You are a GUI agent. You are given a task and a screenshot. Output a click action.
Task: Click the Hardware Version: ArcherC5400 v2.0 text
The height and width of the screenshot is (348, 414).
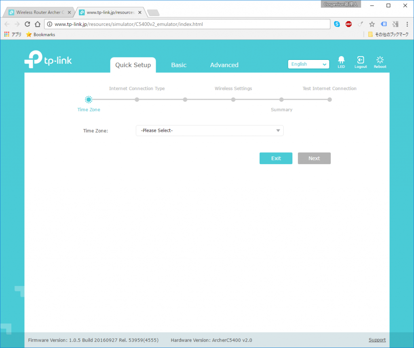(211, 340)
